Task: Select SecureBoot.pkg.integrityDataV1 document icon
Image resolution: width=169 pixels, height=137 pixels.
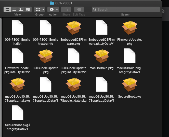Action: point(17,113)
